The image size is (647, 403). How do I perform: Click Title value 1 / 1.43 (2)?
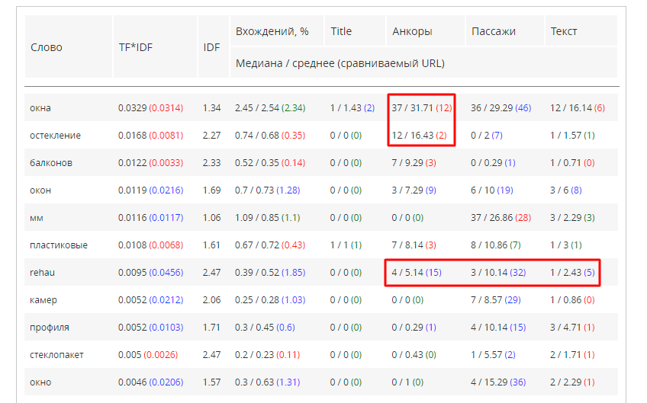tap(352, 108)
